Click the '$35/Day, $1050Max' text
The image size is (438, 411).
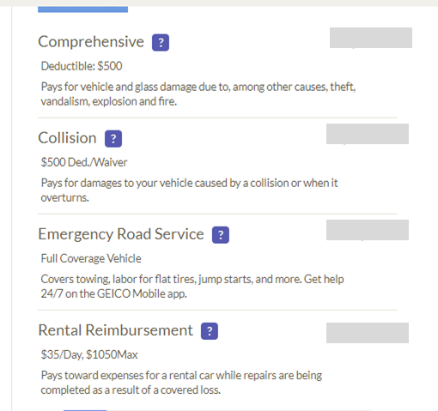[x=89, y=354]
